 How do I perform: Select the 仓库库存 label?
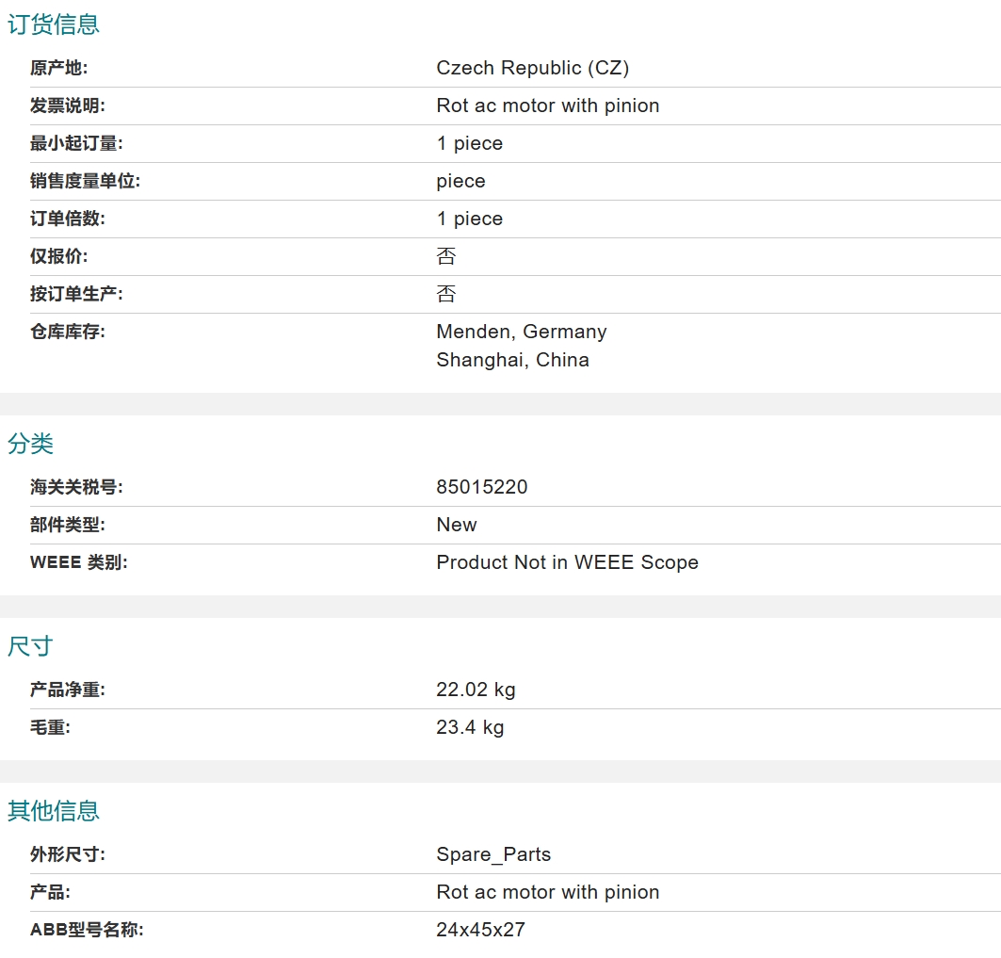[x=68, y=332]
